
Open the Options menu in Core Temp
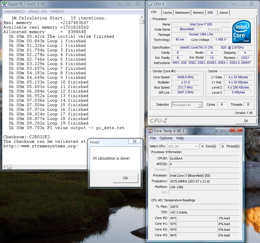click(166, 138)
